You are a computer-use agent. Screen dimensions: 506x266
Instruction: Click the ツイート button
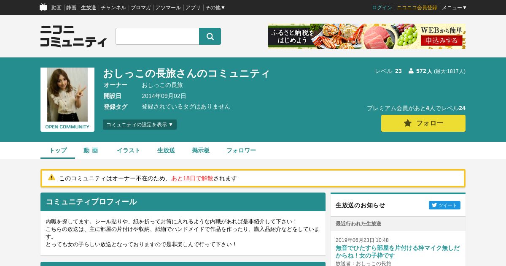444,205
